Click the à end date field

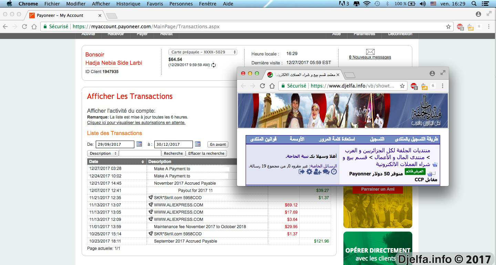click(x=173, y=144)
